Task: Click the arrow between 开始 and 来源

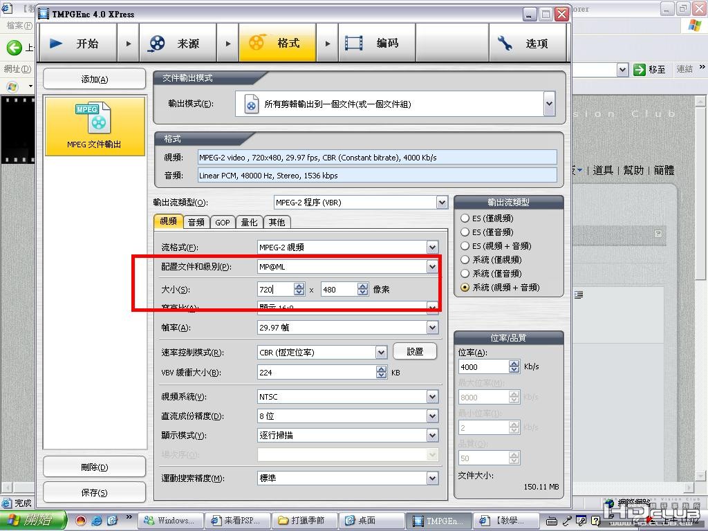Action: [129, 44]
